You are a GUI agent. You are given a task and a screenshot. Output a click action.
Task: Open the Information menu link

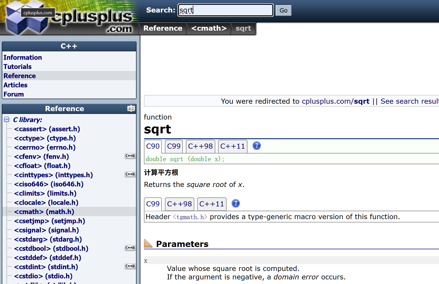(x=23, y=57)
